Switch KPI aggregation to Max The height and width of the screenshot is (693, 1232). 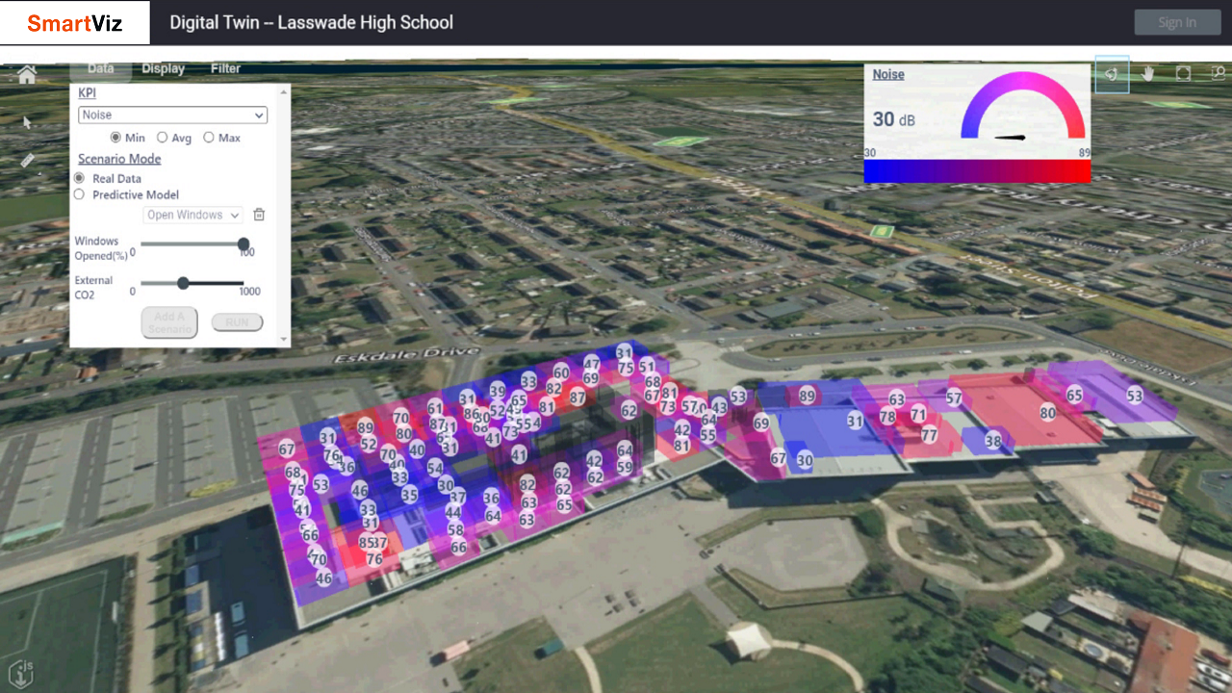coord(208,138)
